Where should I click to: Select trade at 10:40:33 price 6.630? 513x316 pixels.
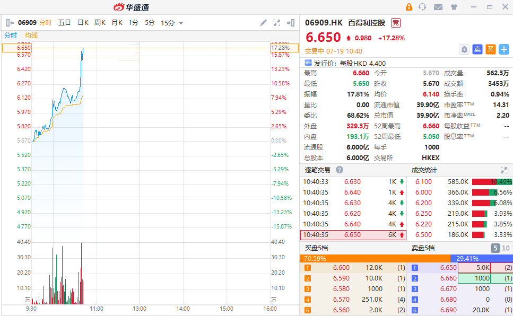[353, 181]
